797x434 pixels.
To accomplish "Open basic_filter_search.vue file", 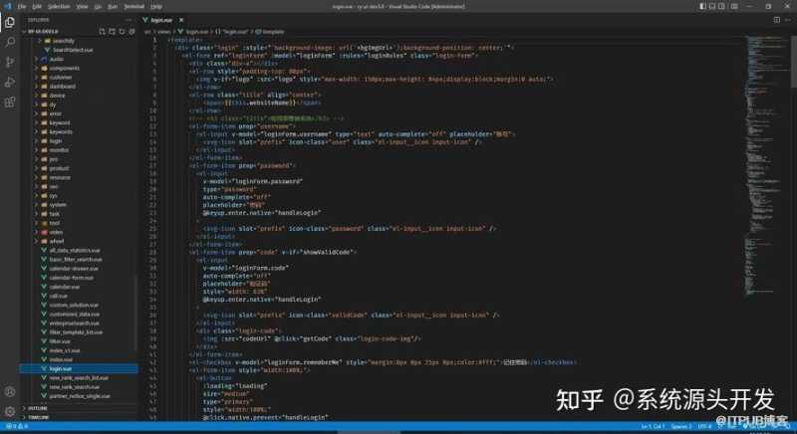I will (76, 260).
